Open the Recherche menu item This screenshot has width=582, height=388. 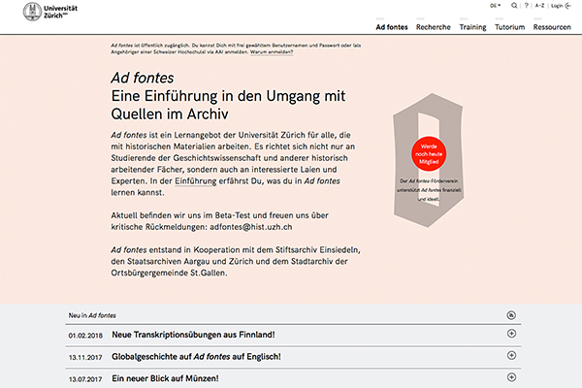tap(434, 27)
